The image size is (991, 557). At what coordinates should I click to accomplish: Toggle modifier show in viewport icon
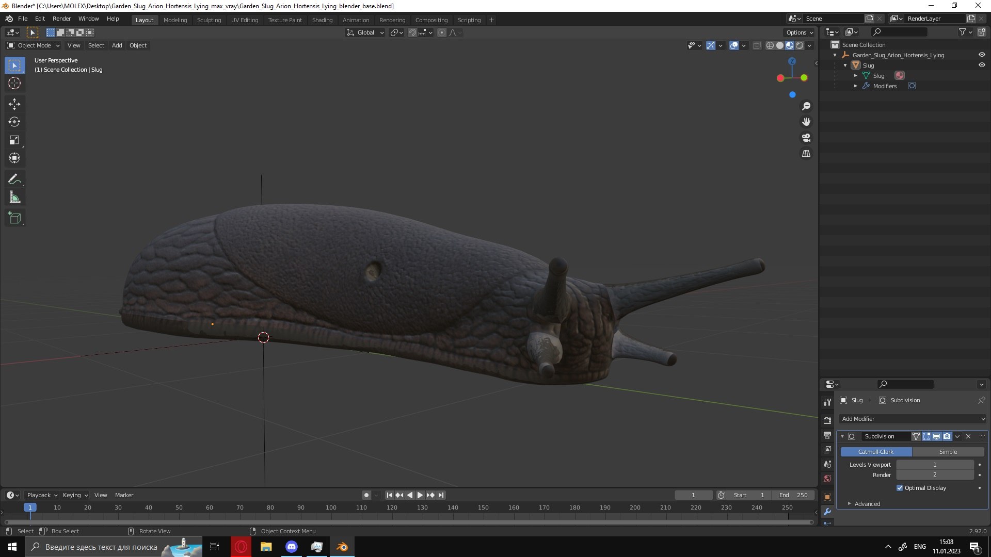click(x=937, y=436)
